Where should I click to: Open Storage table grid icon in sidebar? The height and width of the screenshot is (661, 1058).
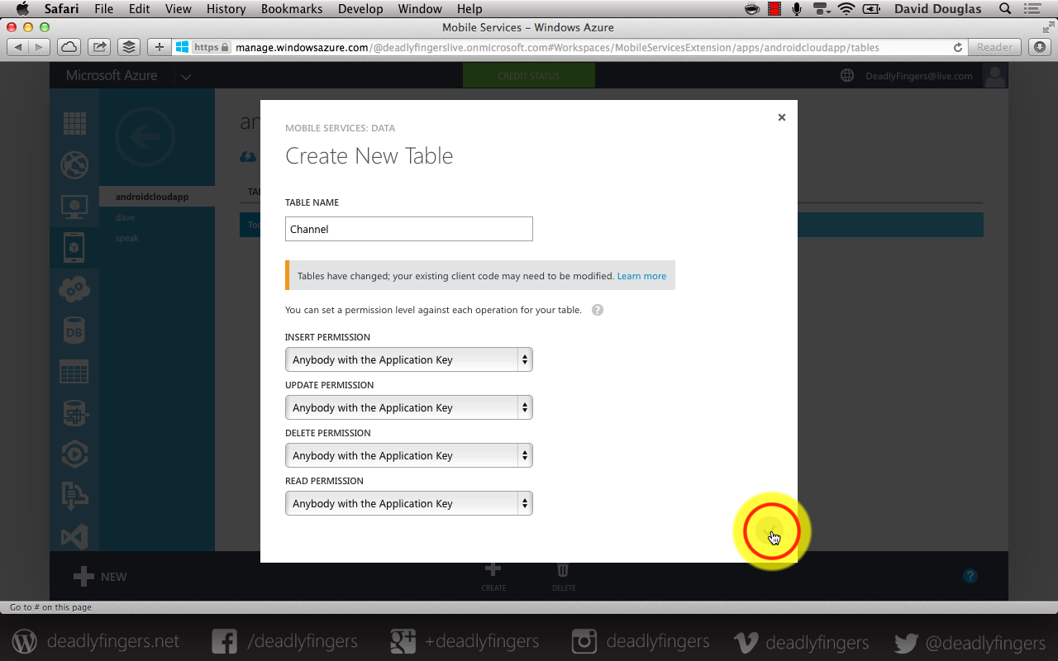click(74, 372)
